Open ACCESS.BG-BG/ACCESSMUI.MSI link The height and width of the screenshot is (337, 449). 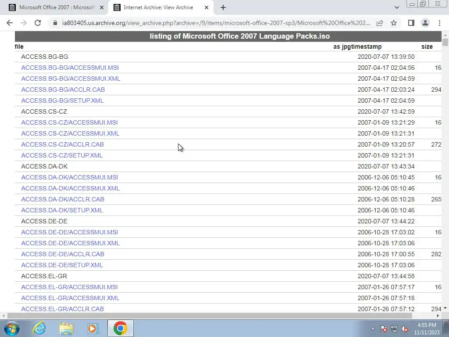[x=70, y=68]
